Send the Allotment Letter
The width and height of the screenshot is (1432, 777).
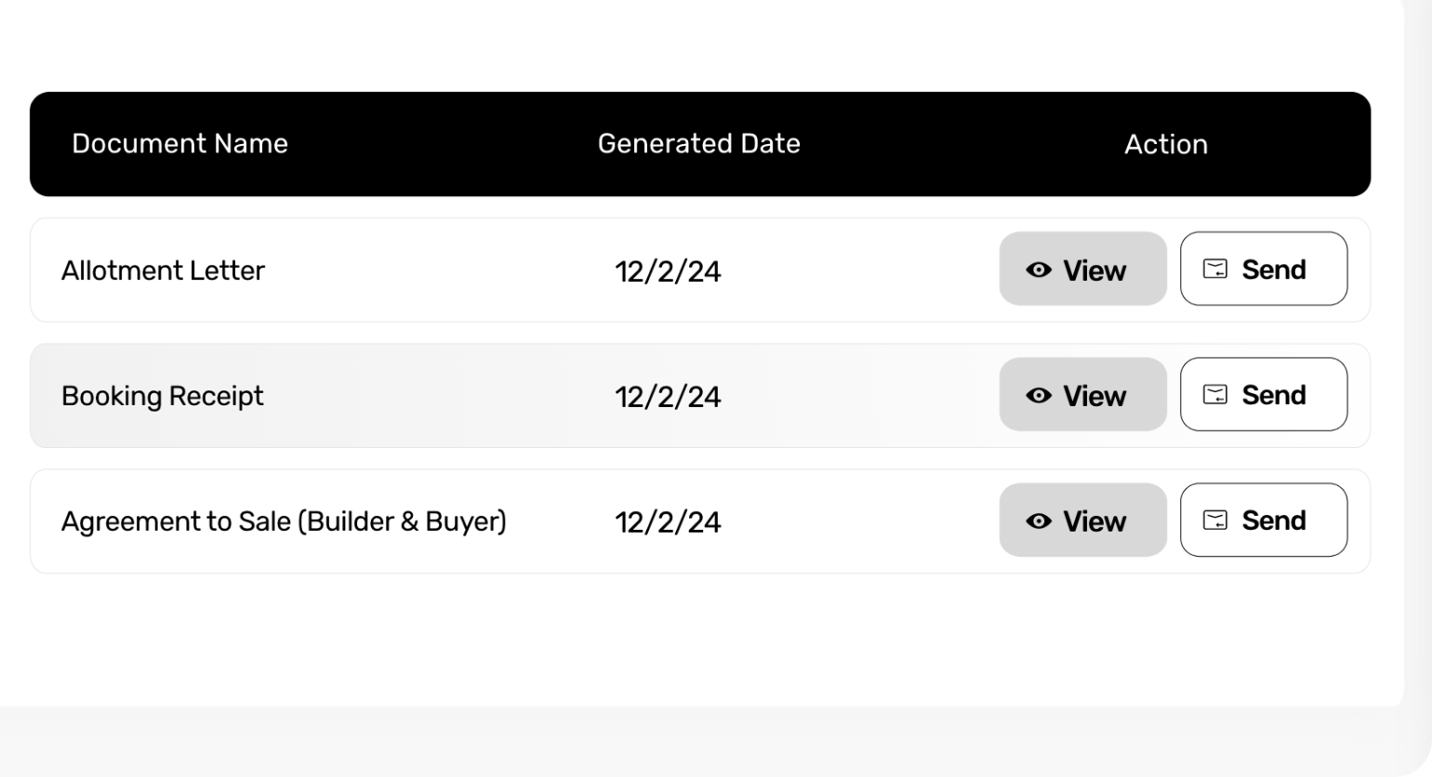click(x=1264, y=269)
